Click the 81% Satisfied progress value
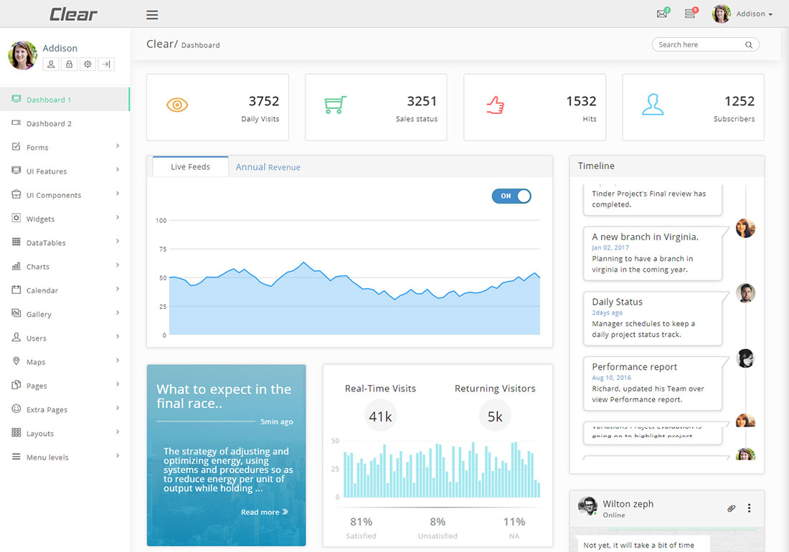Viewport: 789px width, 552px height. tap(361, 523)
